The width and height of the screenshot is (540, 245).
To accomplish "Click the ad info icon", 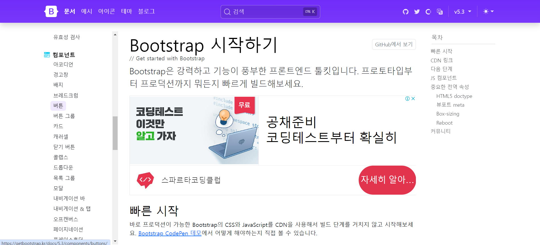I will pos(407,98).
